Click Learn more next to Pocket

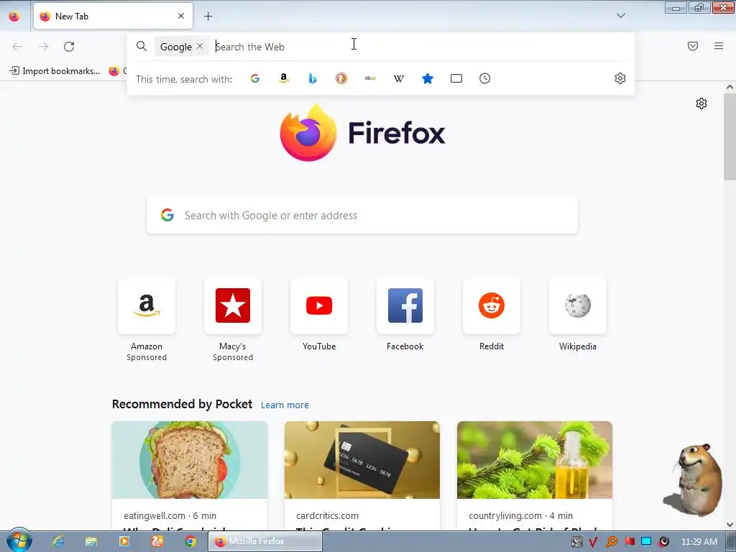pos(285,405)
